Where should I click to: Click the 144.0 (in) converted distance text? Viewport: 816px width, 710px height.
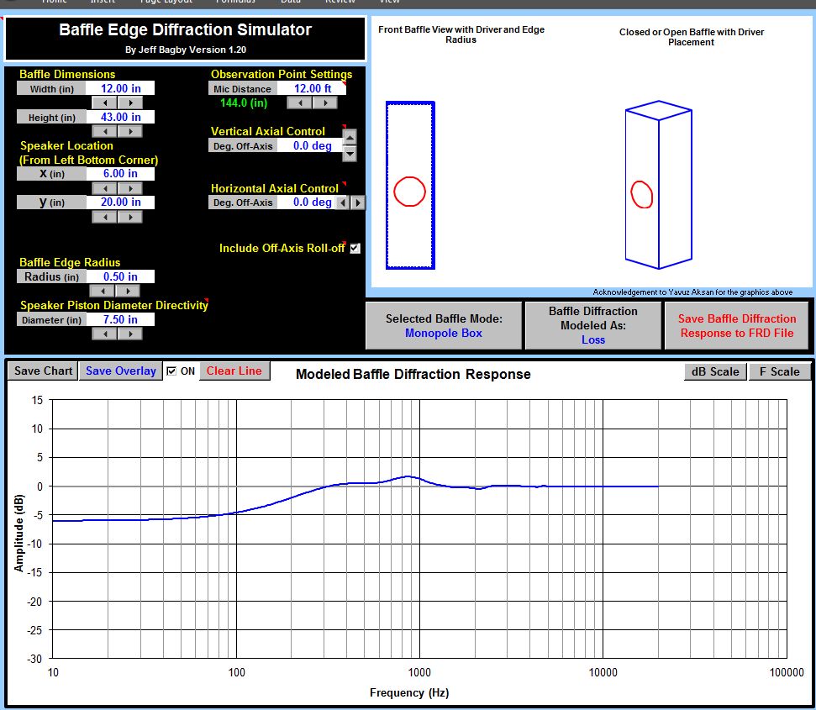[x=244, y=103]
